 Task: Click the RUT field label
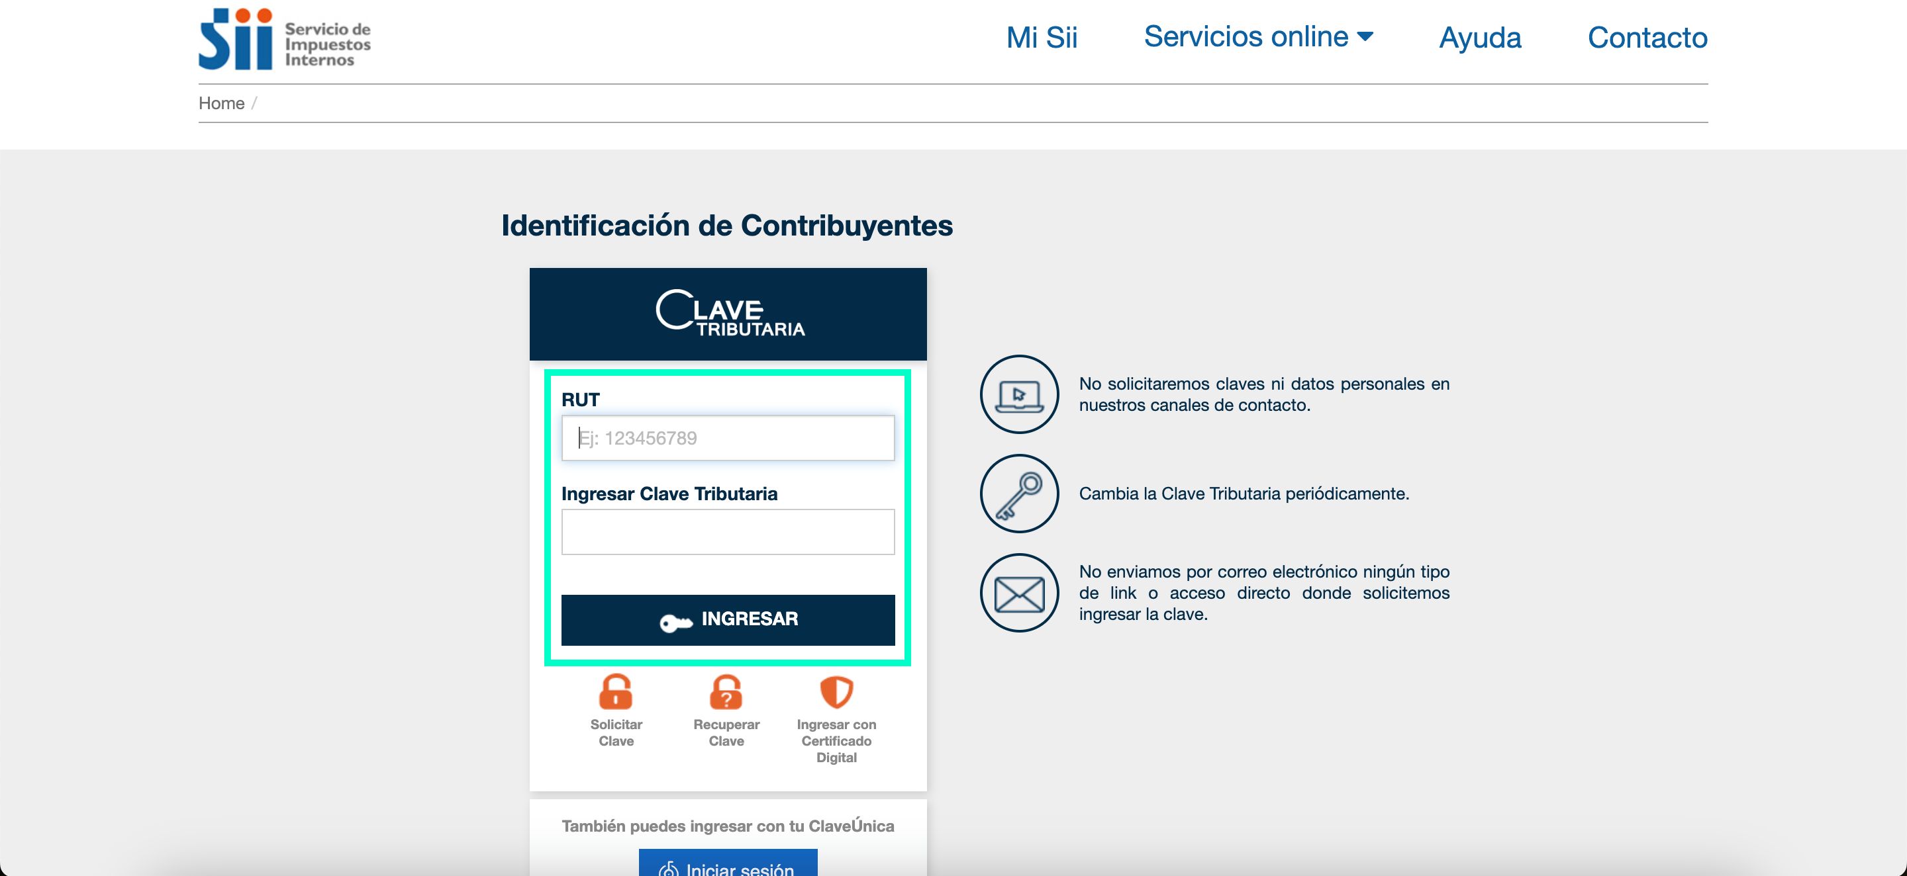coord(581,400)
